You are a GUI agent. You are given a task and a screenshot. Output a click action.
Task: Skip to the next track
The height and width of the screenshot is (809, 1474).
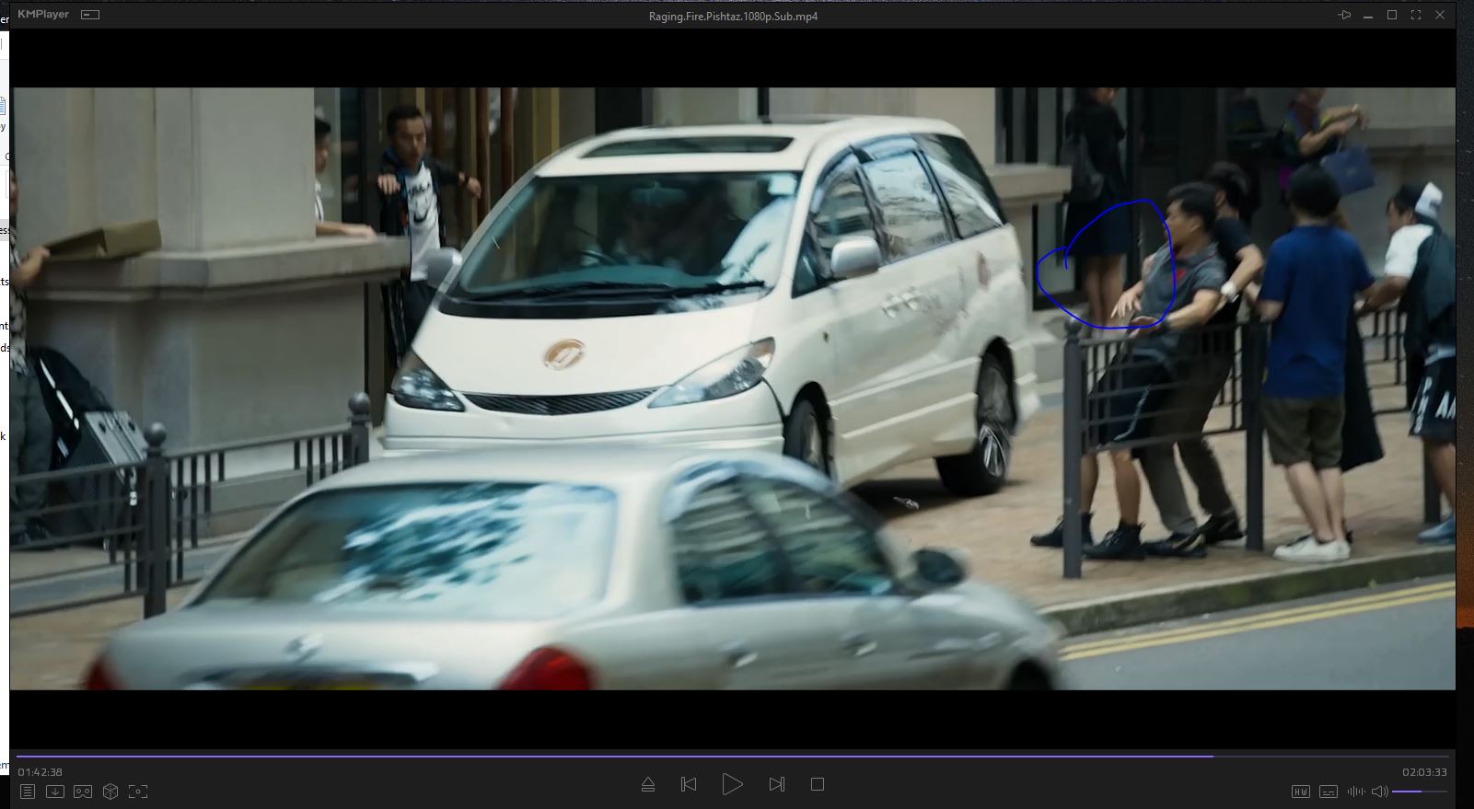[776, 784]
